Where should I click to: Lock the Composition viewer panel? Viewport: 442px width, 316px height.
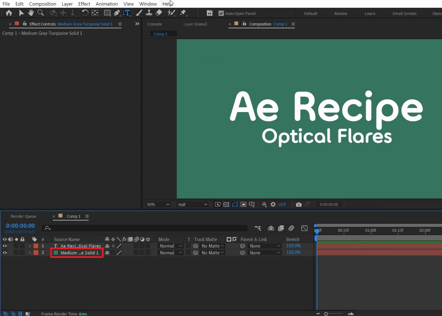(244, 24)
